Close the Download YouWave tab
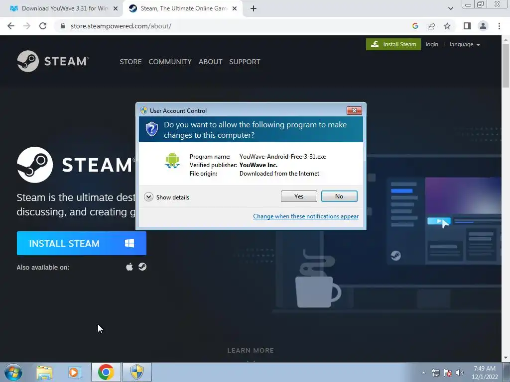 coord(116,9)
